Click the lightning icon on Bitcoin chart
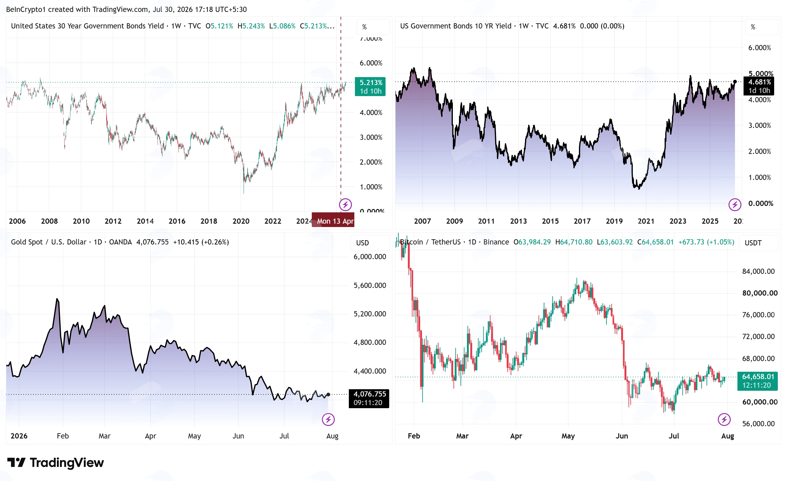 pyautogui.click(x=724, y=419)
